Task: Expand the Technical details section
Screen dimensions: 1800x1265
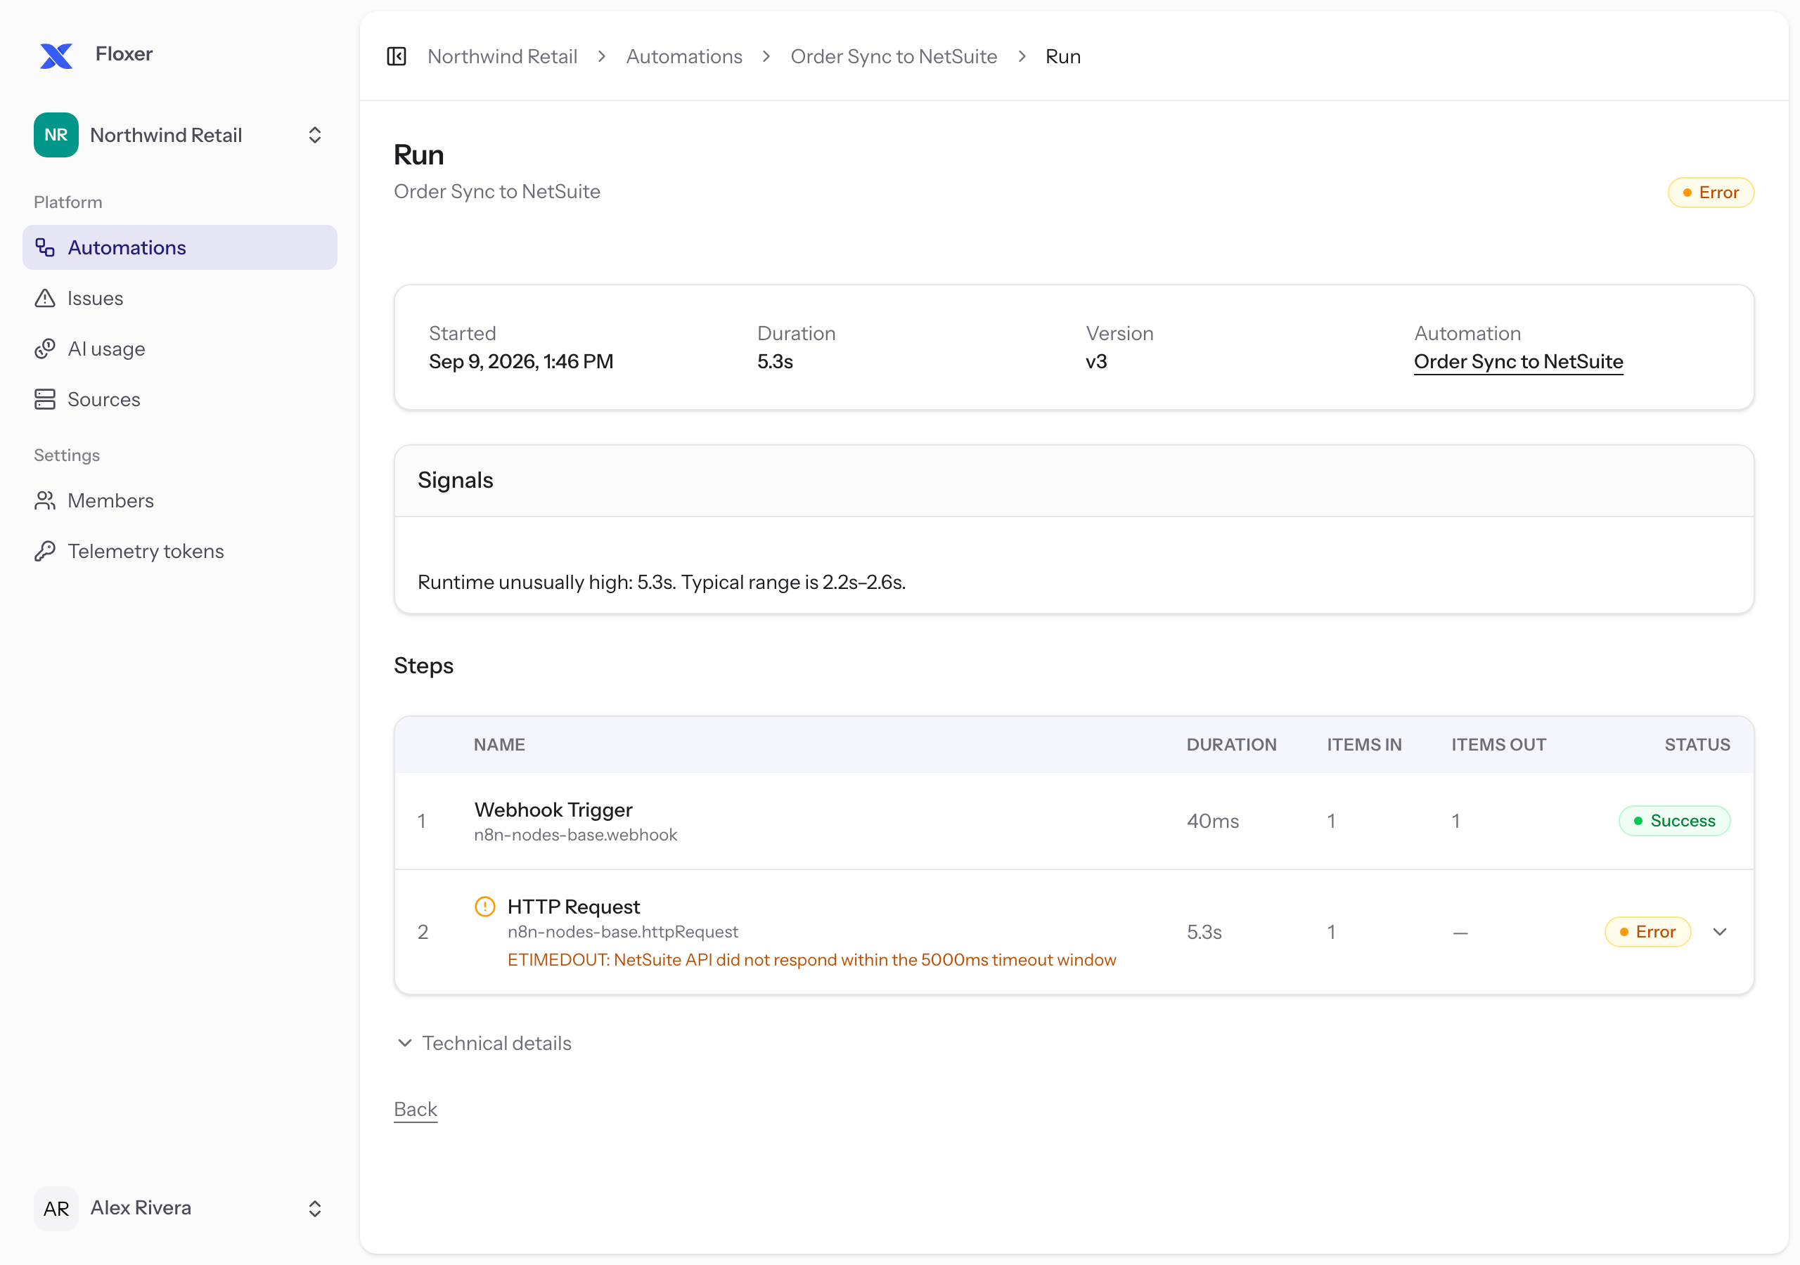Action: pos(484,1043)
